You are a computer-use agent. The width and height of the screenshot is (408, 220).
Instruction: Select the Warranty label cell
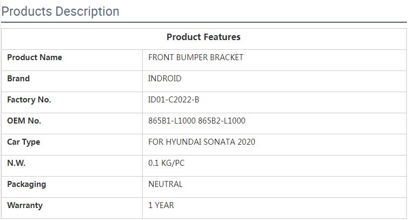tap(25, 205)
